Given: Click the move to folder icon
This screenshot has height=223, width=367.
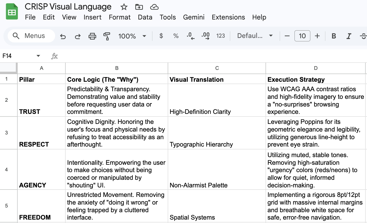Looking at the screenshot, I should (139, 7).
